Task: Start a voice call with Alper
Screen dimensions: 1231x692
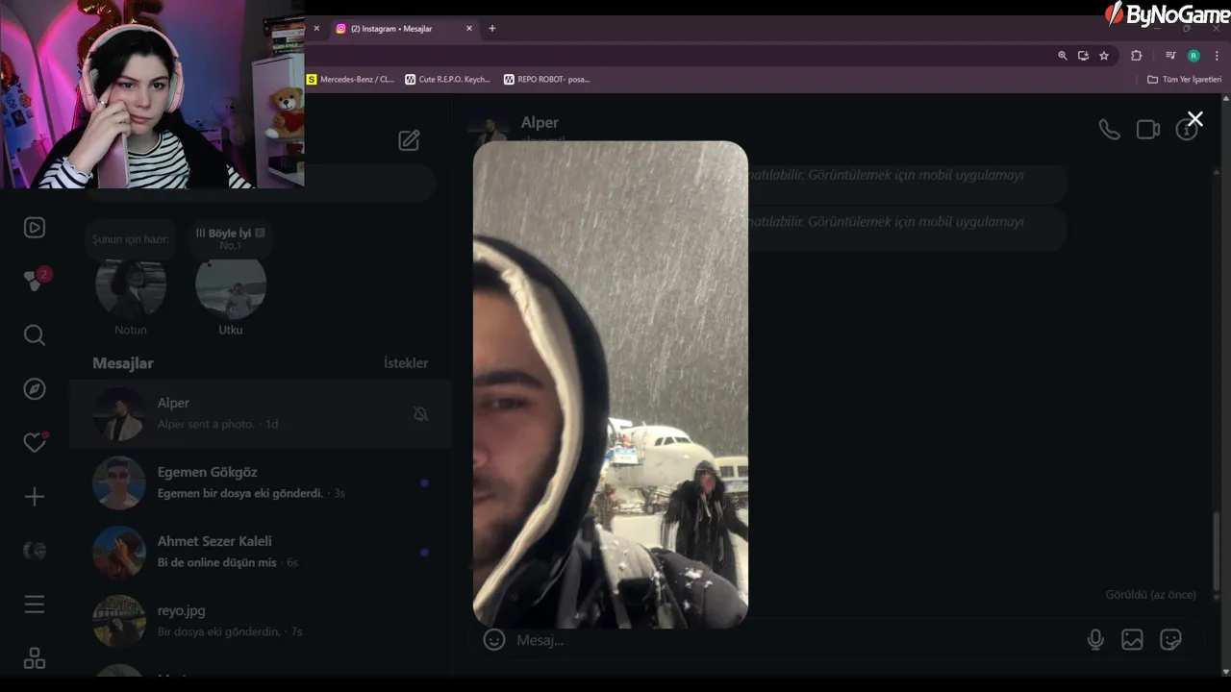Action: point(1109,130)
